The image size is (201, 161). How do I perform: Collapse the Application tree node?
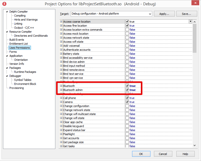[7, 56]
